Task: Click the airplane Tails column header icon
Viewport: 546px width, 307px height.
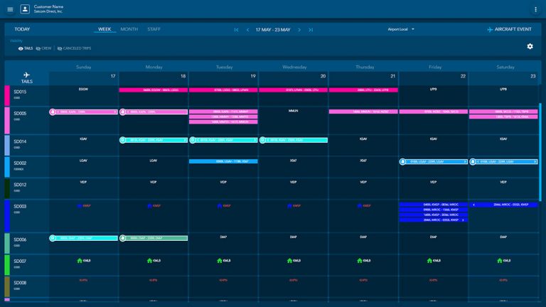Action: pos(26,75)
